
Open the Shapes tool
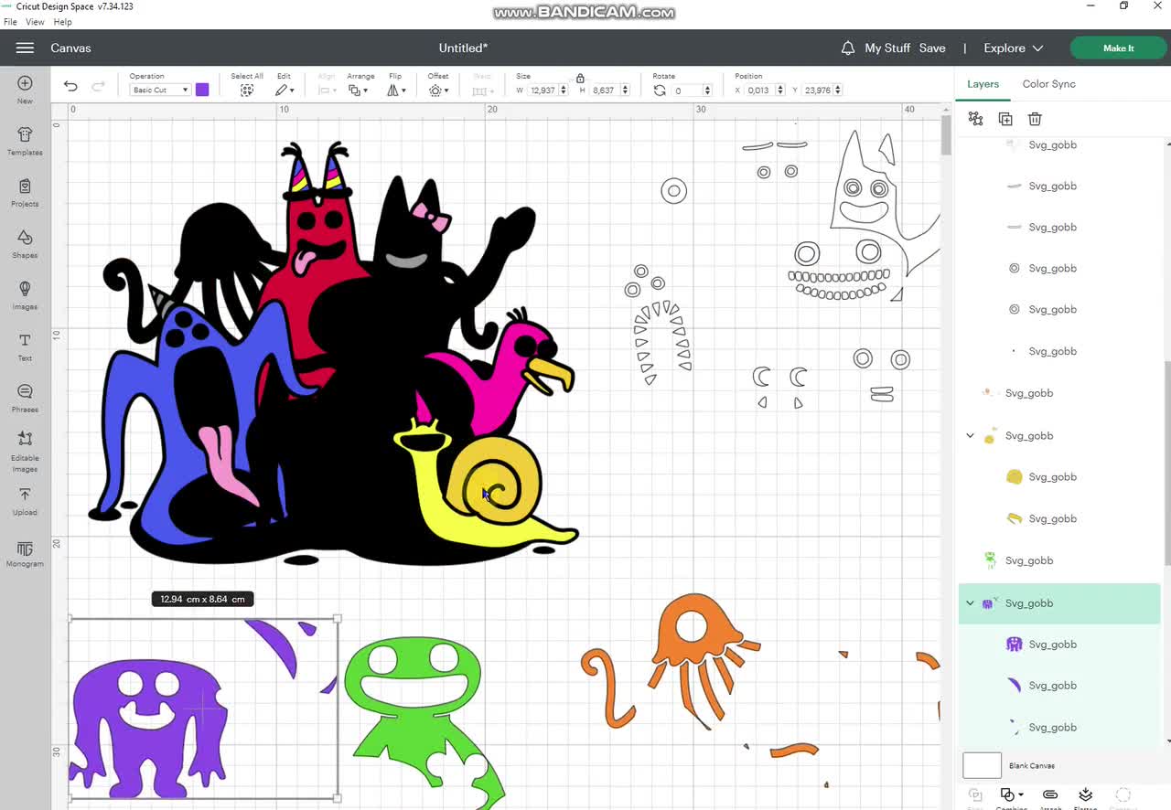coord(25,243)
